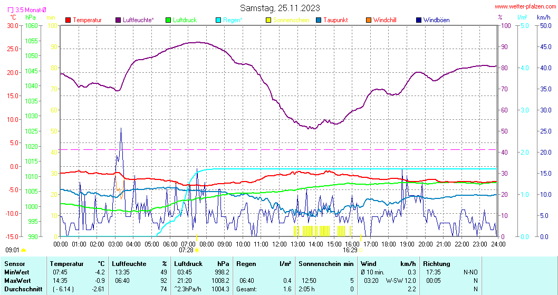Click the MaxWert row label

(x=17, y=281)
